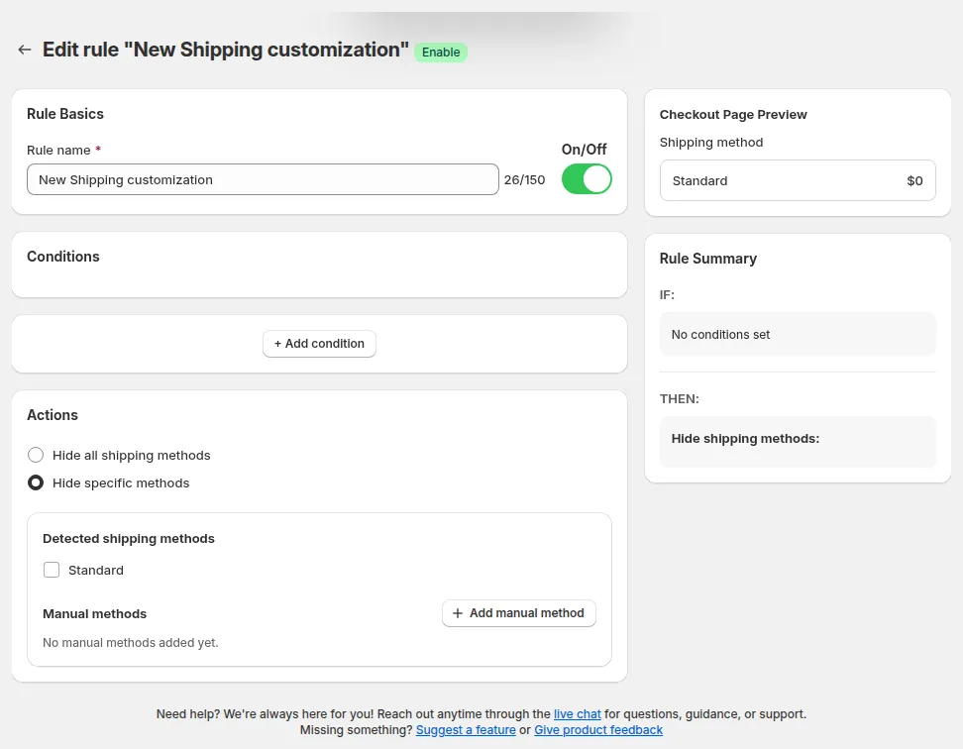This screenshot has width=963, height=749.
Task: Click the No conditions set text
Action: pyautogui.click(x=720, y=335)
